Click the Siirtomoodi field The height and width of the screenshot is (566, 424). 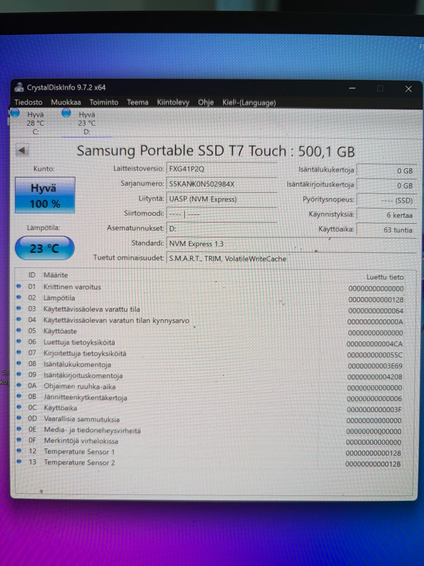222,214
